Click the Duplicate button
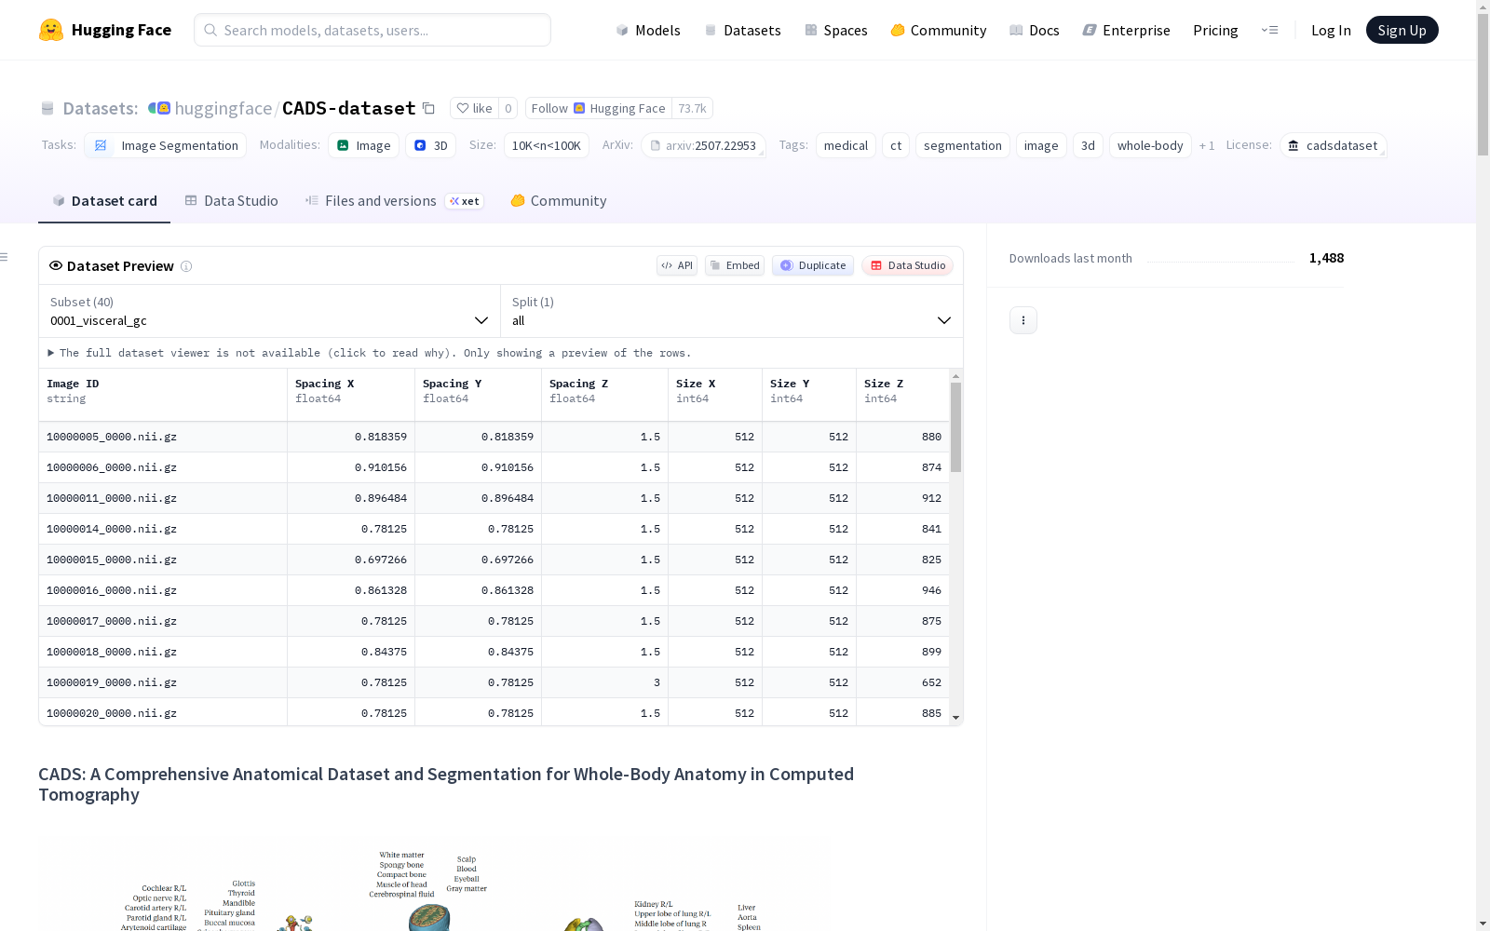Screen dimensions: 1490x931 (x=813, y=265)
